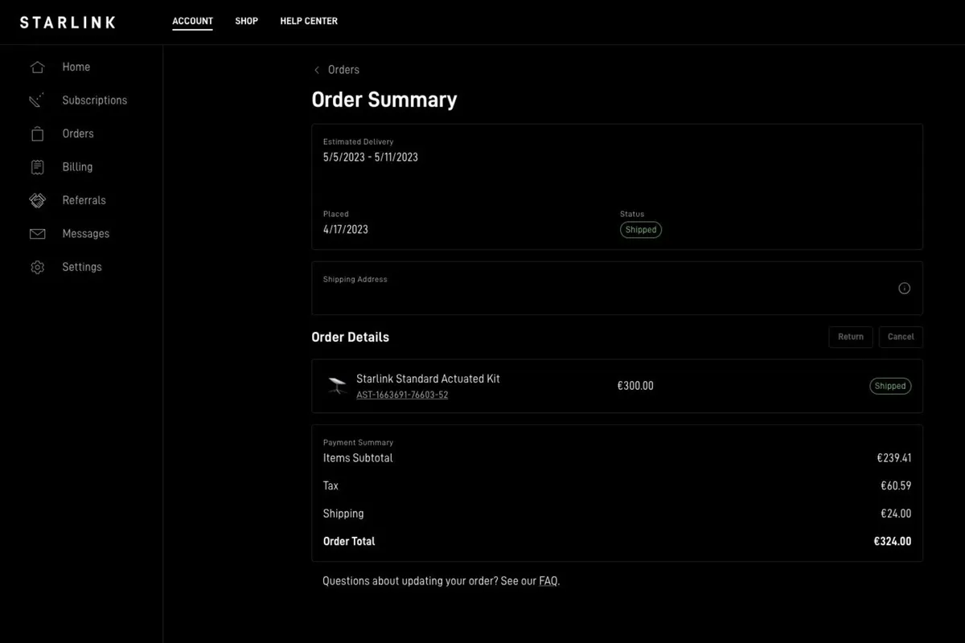This screenshot has height=643, width=965.
Task: Open the FAQ link
Action: coord(548,581)
